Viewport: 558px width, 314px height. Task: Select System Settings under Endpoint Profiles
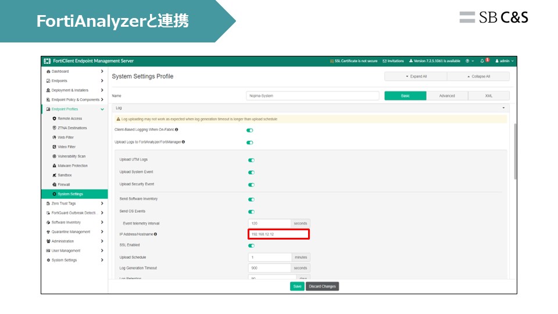click(x=74, y=194)
